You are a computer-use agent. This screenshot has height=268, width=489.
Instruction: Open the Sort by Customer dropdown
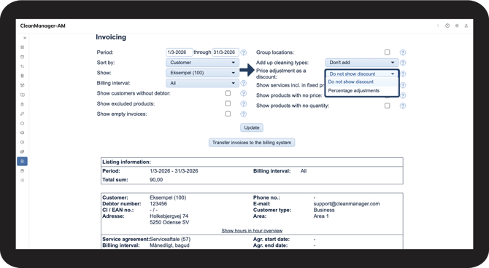[202, 63]
